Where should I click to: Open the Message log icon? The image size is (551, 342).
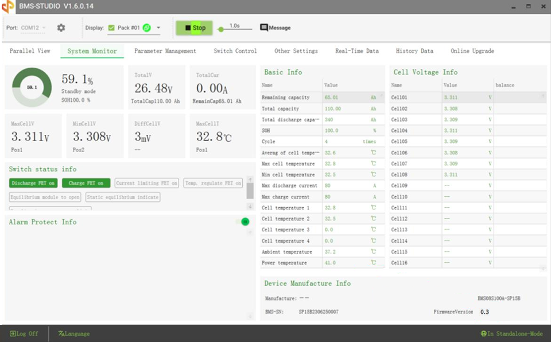click(264, 28)
